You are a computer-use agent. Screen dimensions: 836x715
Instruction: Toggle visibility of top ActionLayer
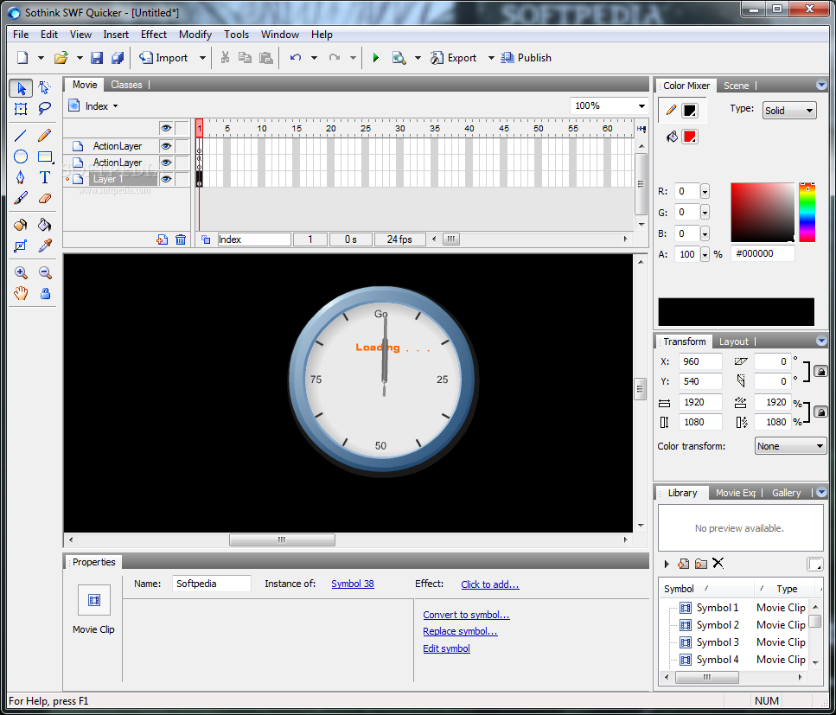pos(166,146)
